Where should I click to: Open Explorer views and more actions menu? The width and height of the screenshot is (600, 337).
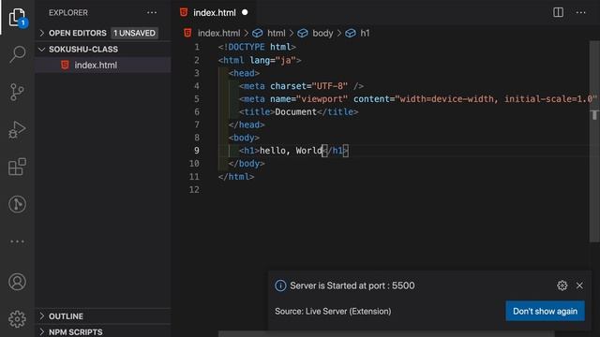(152, 12)
